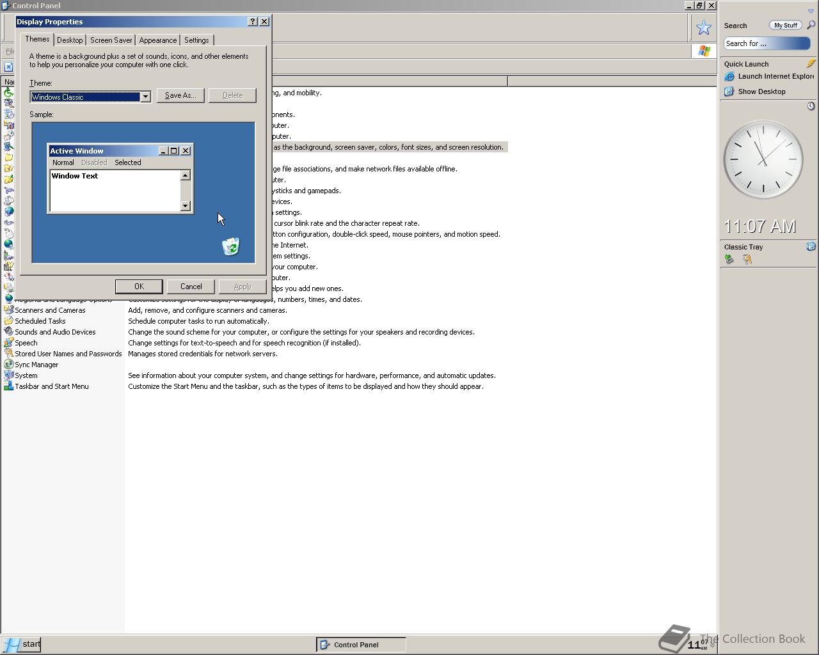Click the Active Window sample preview title
Viewport: 819px width, 655px height.
click(77, 151)
